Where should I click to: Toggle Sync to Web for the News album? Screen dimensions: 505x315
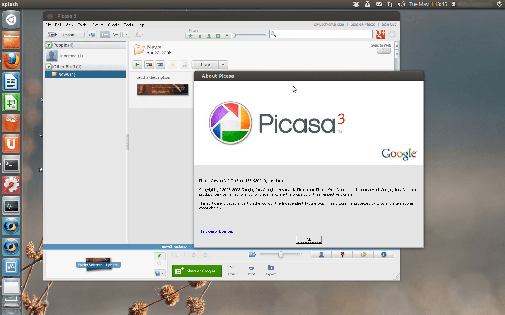click(384, 50)
